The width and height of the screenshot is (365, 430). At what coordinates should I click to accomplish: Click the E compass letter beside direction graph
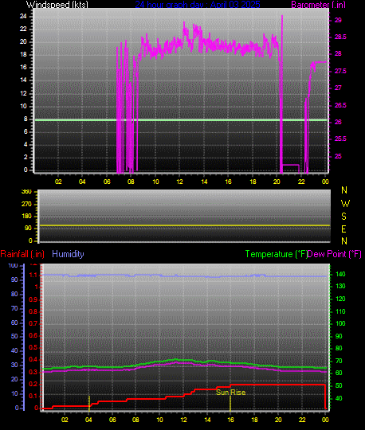point(343,229)
